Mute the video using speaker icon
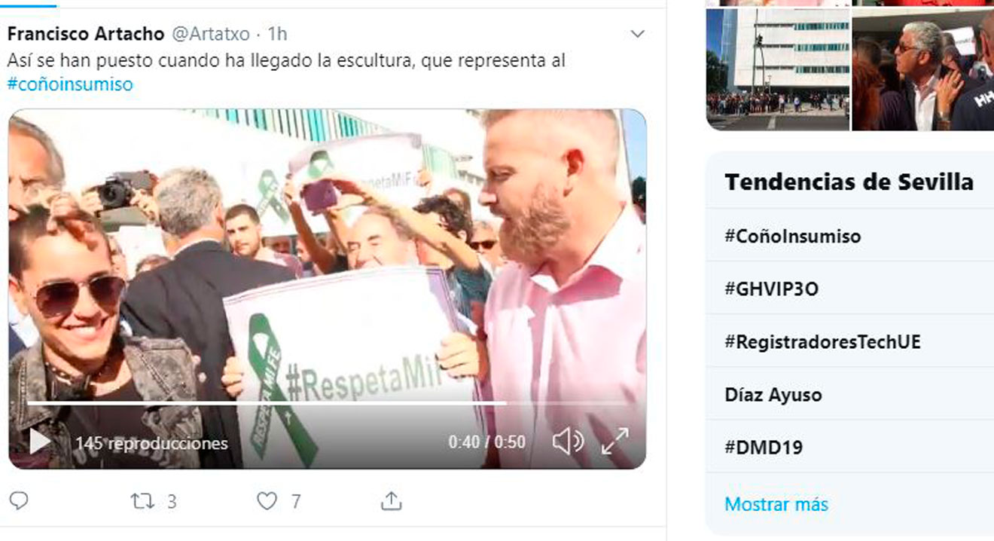 click(x=568, y=442)
